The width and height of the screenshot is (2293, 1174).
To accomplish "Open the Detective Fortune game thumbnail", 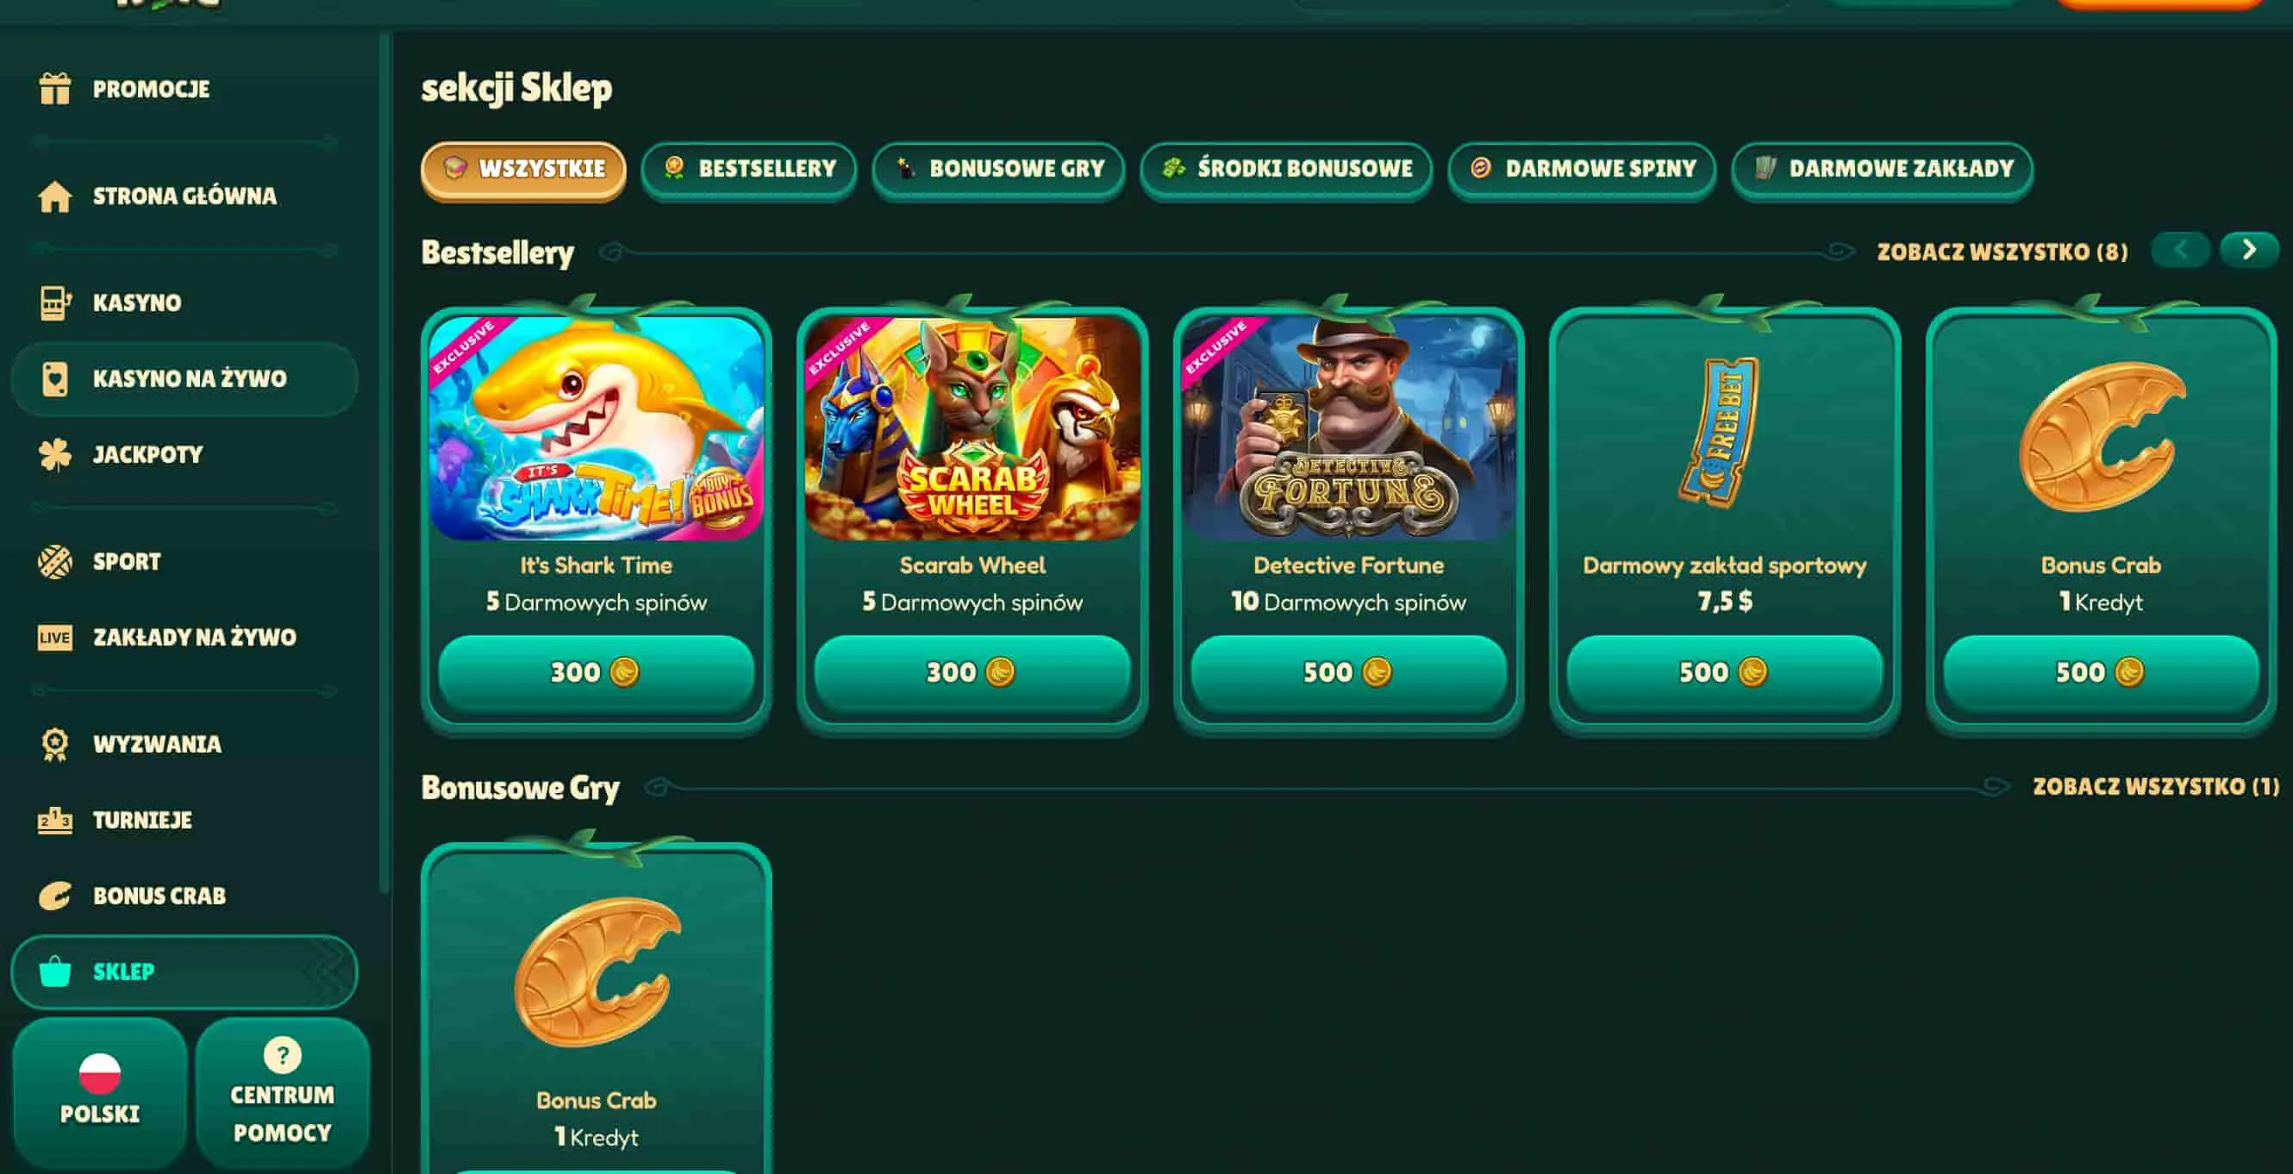I will 1348,428.
